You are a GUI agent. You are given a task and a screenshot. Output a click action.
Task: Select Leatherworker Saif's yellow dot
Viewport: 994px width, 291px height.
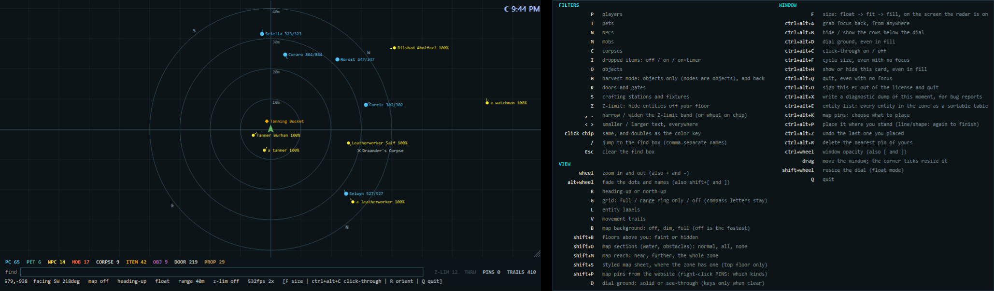pyautogui.click(x=348, y=143)
